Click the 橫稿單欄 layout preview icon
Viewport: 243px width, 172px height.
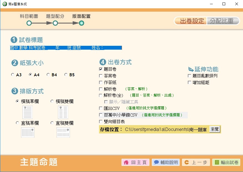(x=27, y=112)
